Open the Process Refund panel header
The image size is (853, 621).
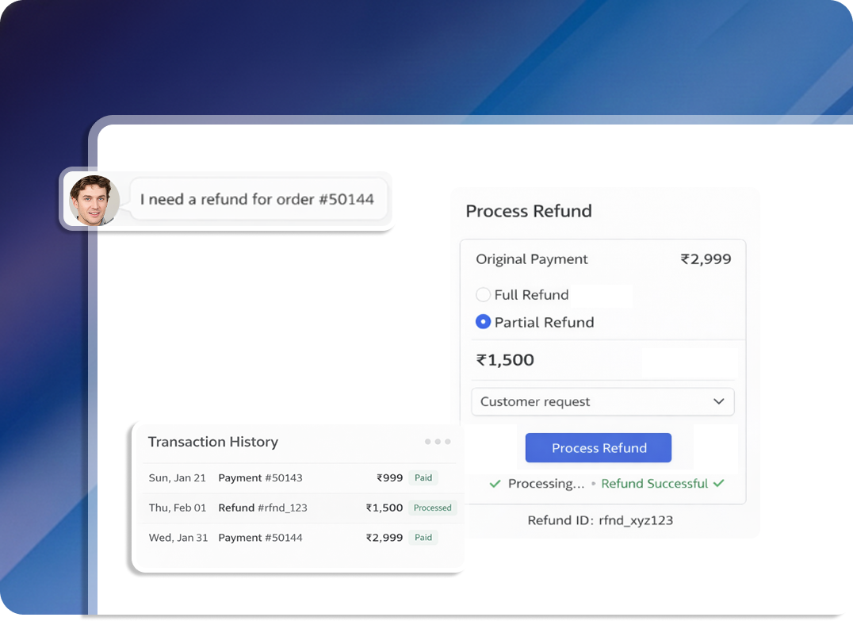pyautogui.click(x=528, y=211)
